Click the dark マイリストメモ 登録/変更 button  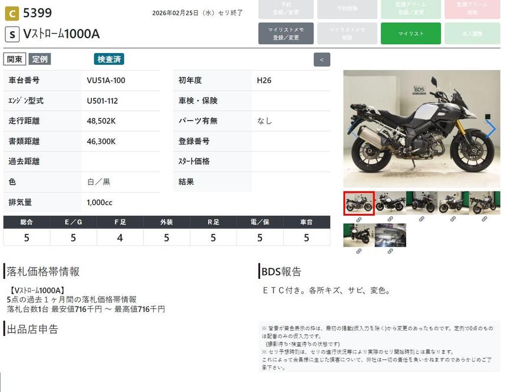point(286,34)
